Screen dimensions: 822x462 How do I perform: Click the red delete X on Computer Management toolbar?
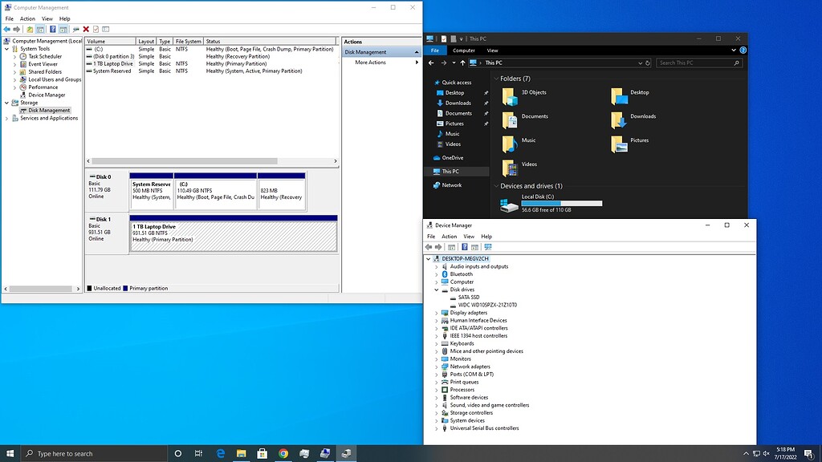85,29
